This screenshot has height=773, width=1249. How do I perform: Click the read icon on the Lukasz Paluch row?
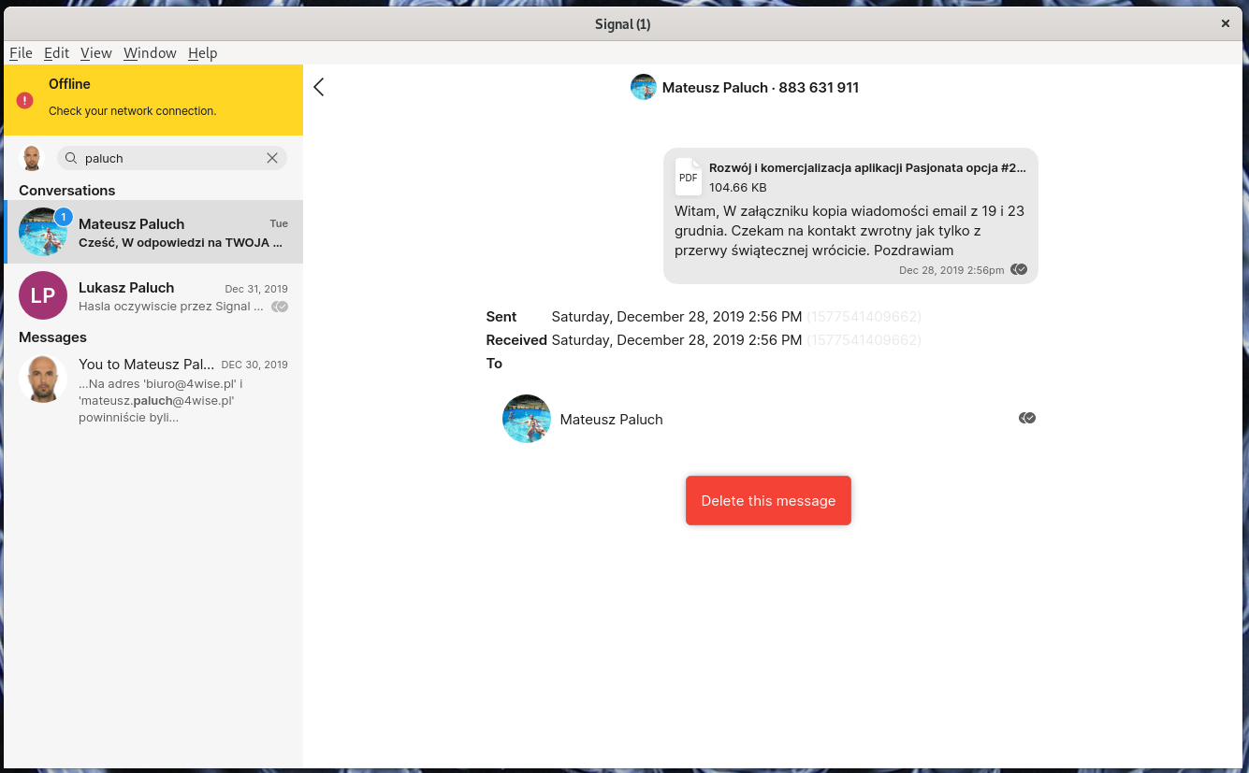coord(280,307)
